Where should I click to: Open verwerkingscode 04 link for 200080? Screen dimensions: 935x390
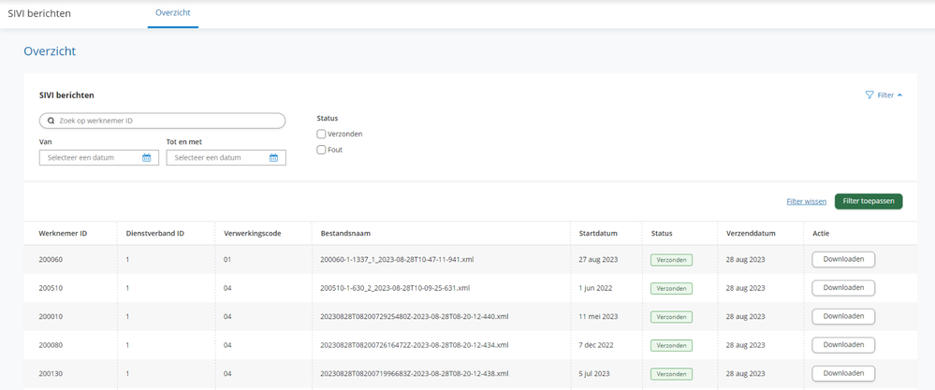click(x=227, y=345)
